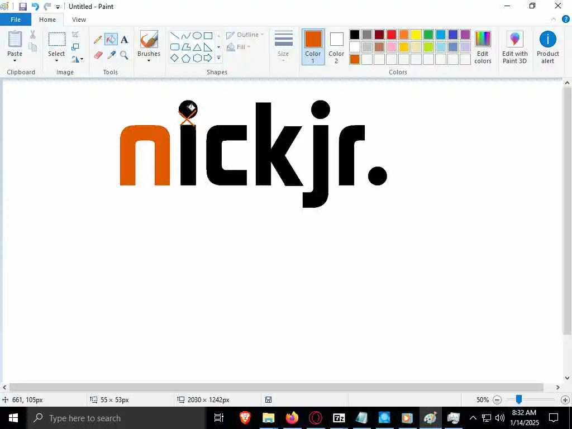Click the Copy icon in Clipboard
572x429 pixels.
click(32, 47)
